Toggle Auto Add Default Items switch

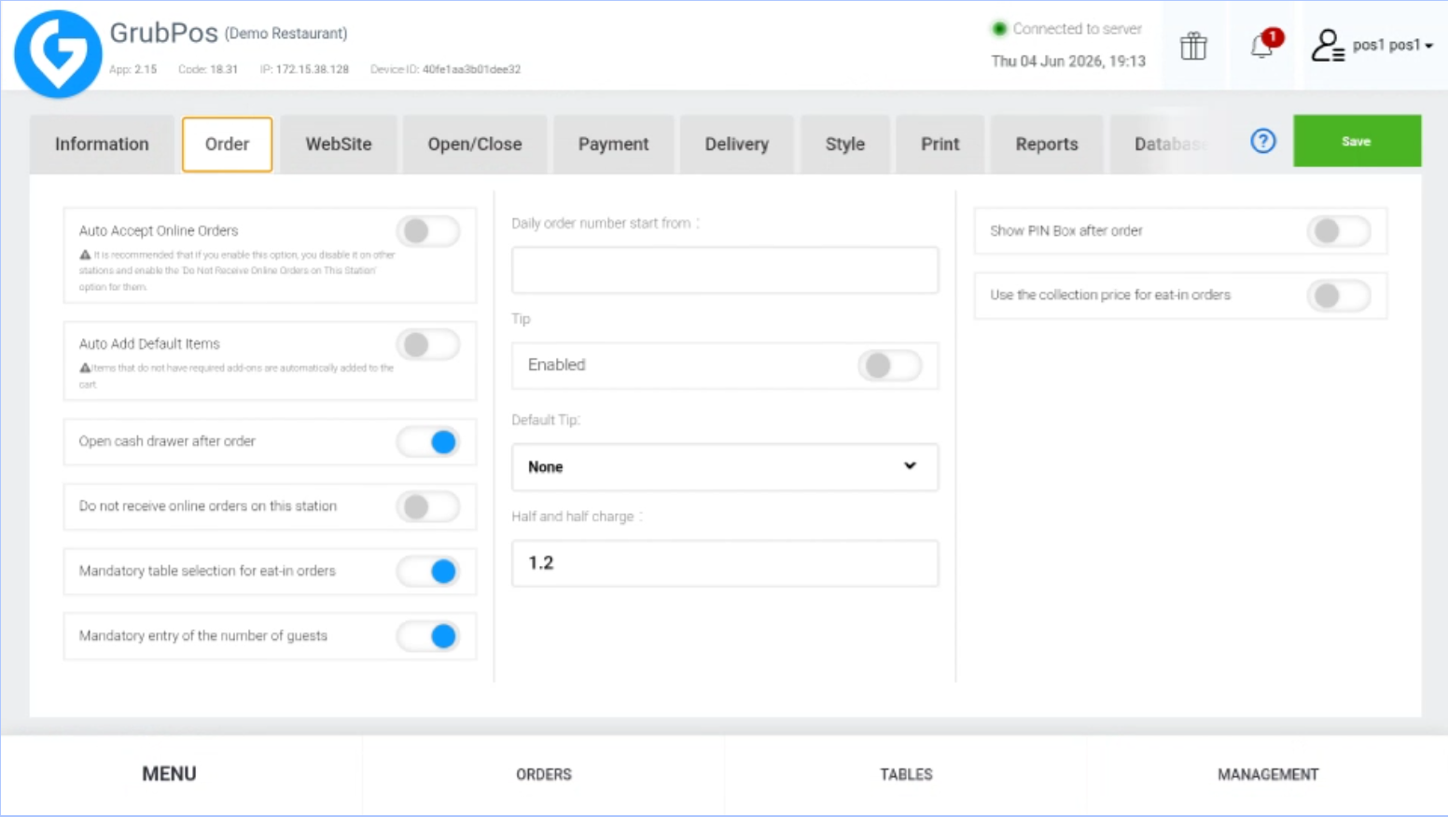click(428, 344)
